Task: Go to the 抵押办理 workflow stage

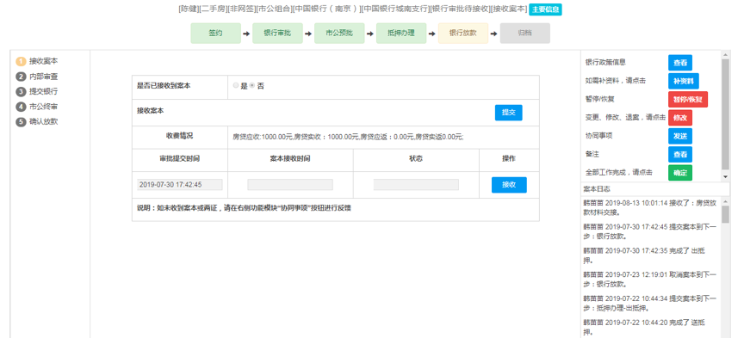Action: pos(401,34)
